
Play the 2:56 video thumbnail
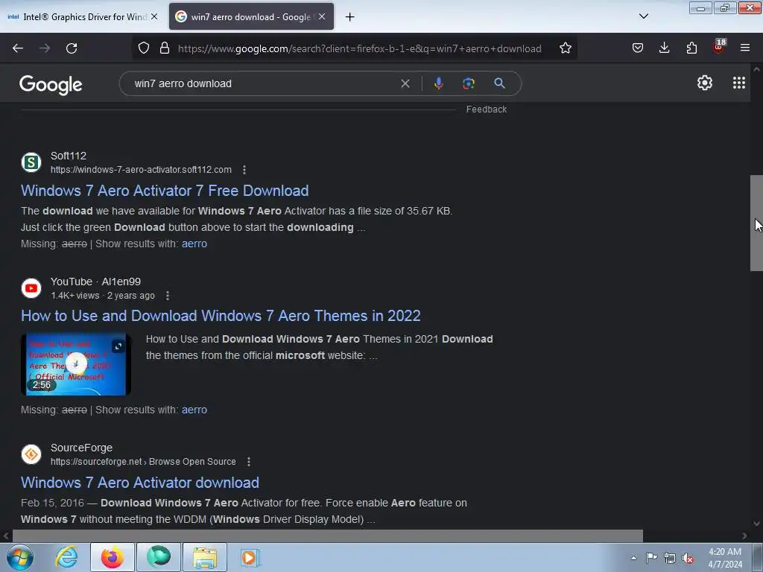76,363
